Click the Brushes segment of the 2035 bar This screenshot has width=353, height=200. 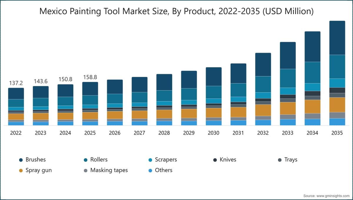pos(337,38)
